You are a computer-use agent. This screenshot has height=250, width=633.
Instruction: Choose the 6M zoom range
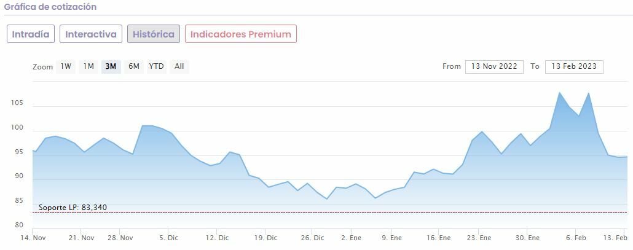pyautogui.click(x=133, y=66)
